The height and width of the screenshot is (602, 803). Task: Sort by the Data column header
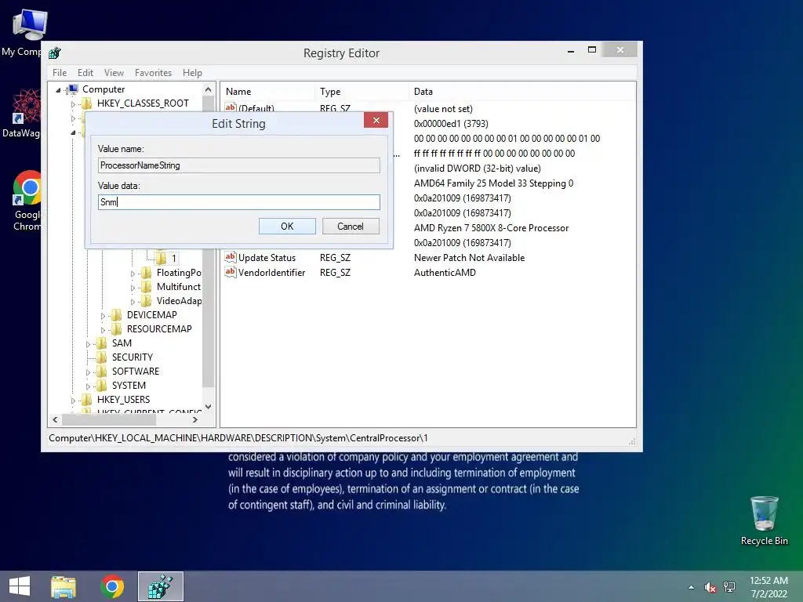coord(521,92)
